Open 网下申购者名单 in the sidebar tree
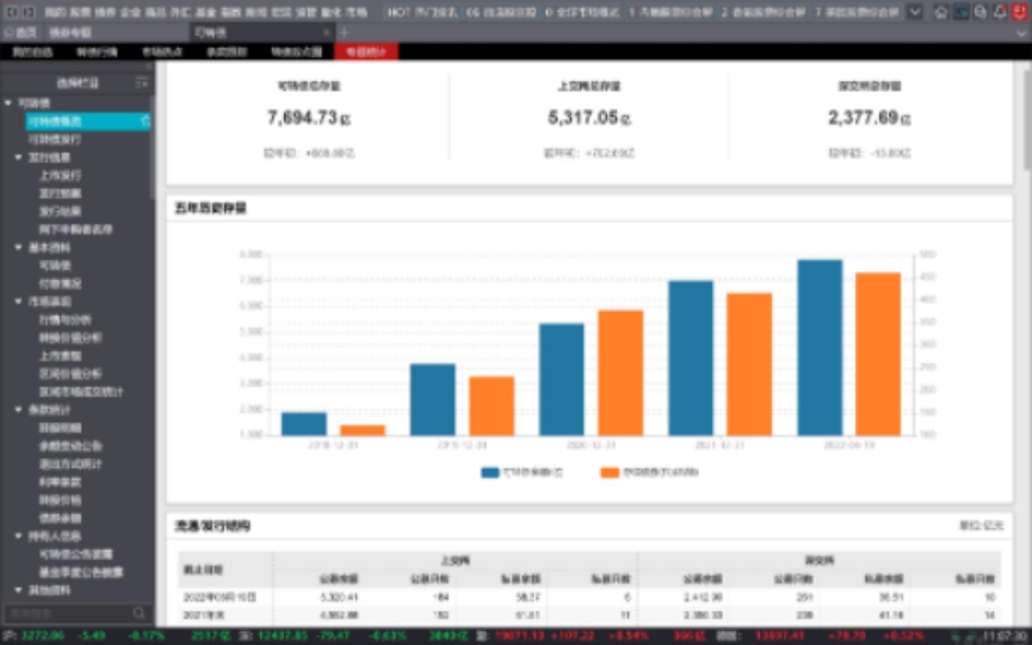The height and width of the screenshot is (645, 1032). pos(75,229)
